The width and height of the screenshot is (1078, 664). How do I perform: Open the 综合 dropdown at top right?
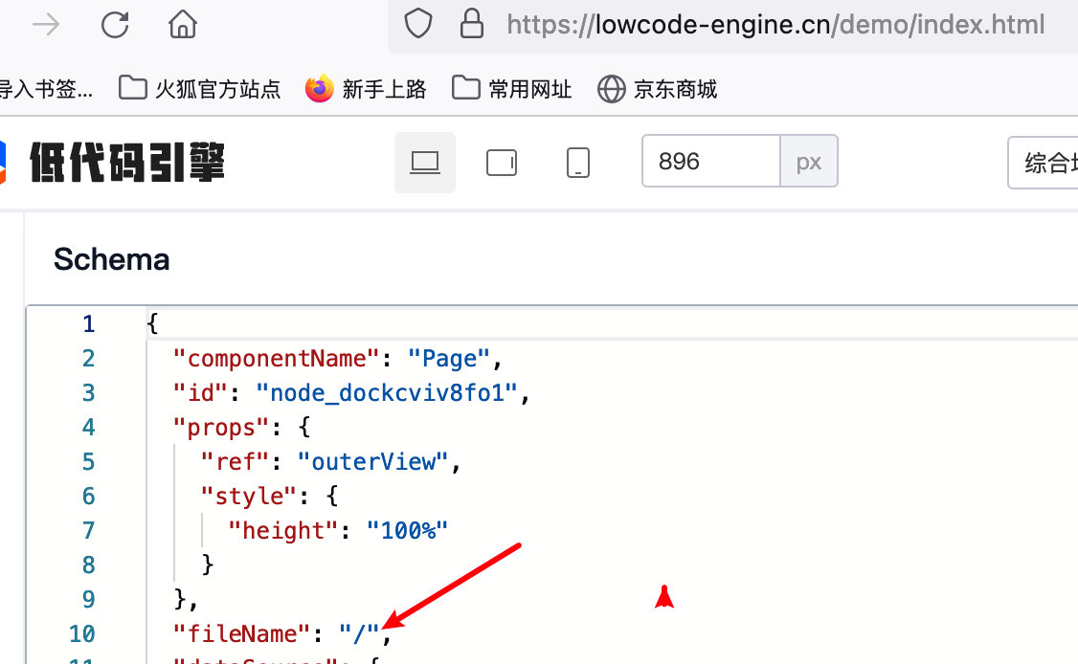click(x=1048, y=162)
